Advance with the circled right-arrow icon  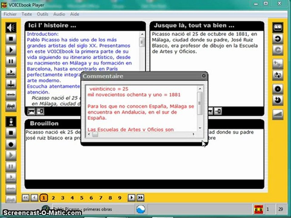pos(278,39)
